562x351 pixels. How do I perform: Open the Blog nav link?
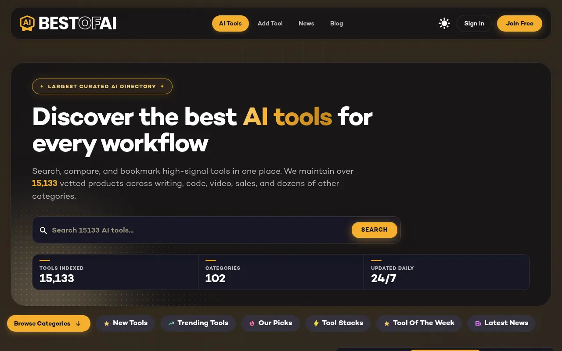tap(337, 23)
